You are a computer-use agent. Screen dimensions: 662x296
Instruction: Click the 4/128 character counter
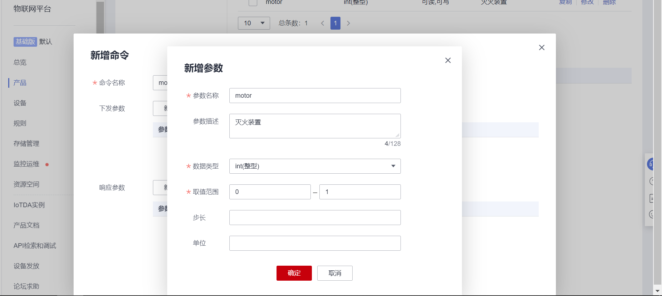pos(393,144)
